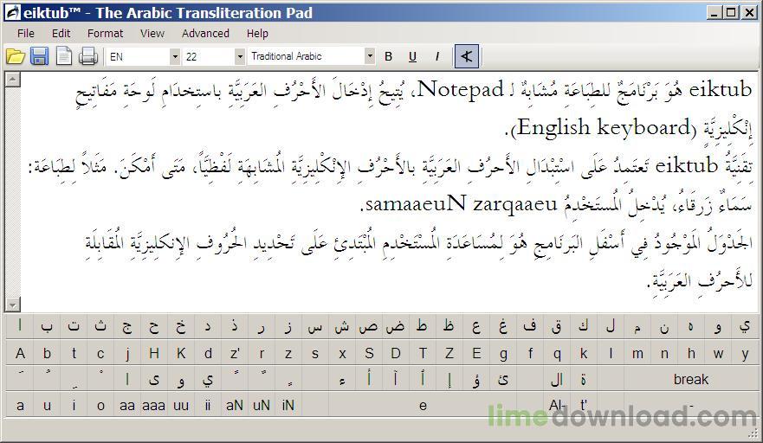The height and width of the screenshot is (443, 763).
Task: Click the 'x' cell in the transliteration table
Action: point(342,353)
